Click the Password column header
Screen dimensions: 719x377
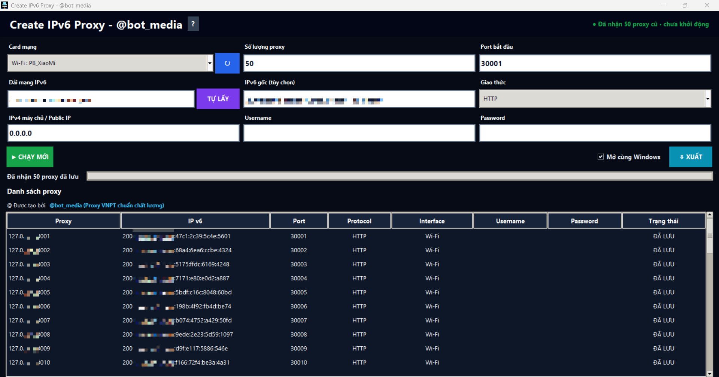pos(584,221)
